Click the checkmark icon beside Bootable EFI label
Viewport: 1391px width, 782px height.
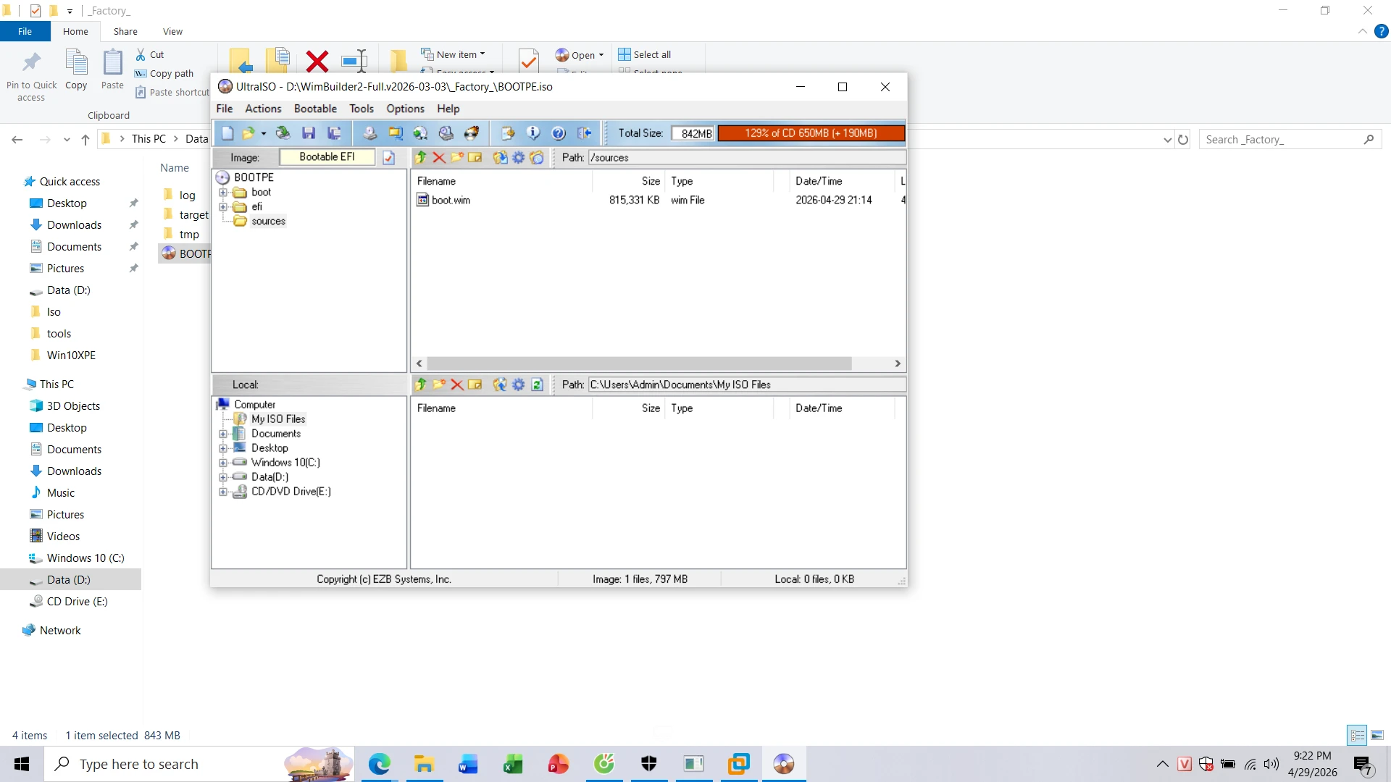(389, 157)
